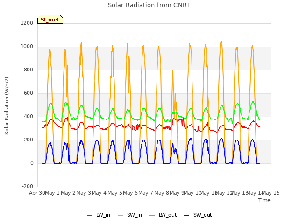Image resolution: width=299 pixels, height=224 pixels.
Task: Toggle the LW_in legend entry
Action: [99, 215]
